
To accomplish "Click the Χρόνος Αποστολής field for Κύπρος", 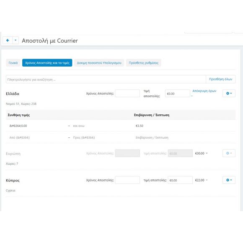I will (x=127, y=180).
